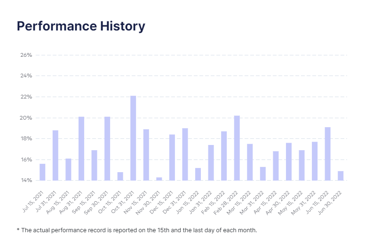Click the Mar 31, 2022 bar
The image size is (365, 243).
(263, 174)
